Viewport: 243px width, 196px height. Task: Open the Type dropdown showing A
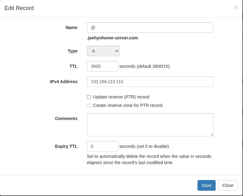(x=103, y=51)
